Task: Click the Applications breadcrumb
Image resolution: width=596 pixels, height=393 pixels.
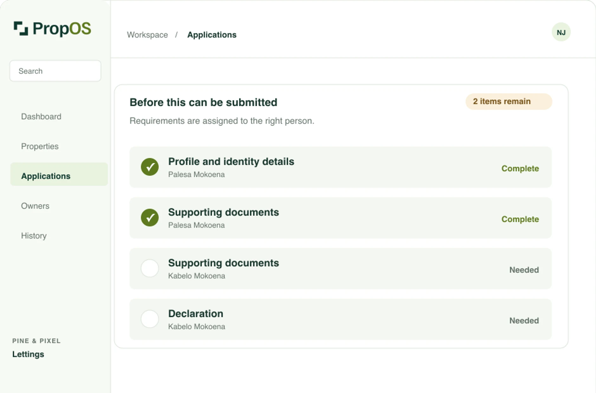Action: [x=212, y=35]
